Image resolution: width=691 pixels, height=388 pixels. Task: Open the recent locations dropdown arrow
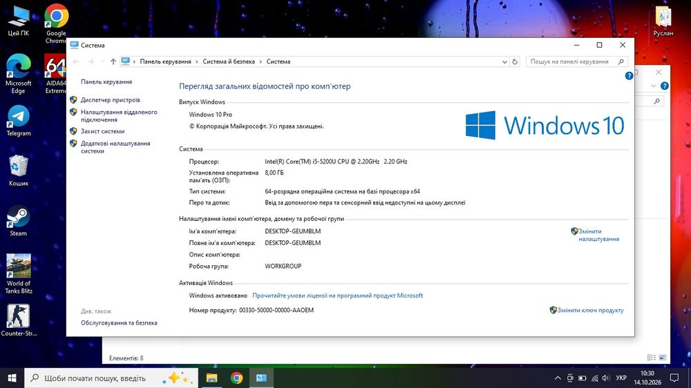tap(102, 61)
